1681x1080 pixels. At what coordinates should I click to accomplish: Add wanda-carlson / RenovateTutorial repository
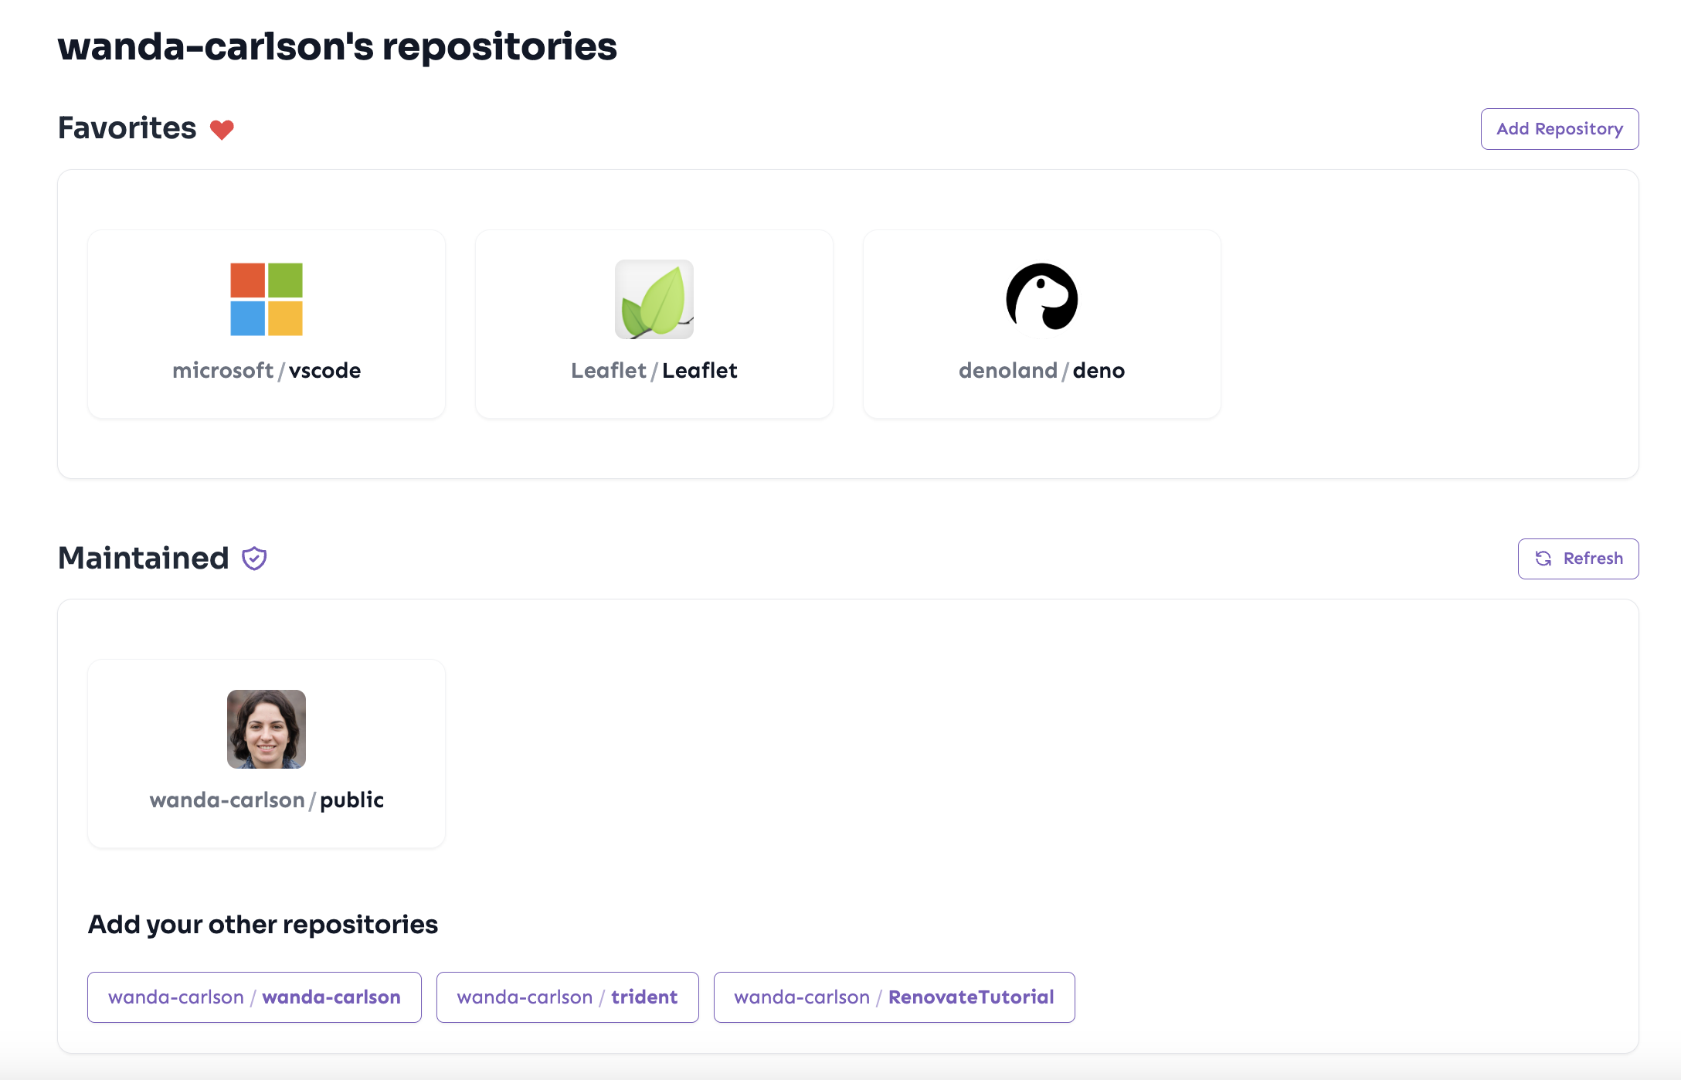(x=895, y=997)
